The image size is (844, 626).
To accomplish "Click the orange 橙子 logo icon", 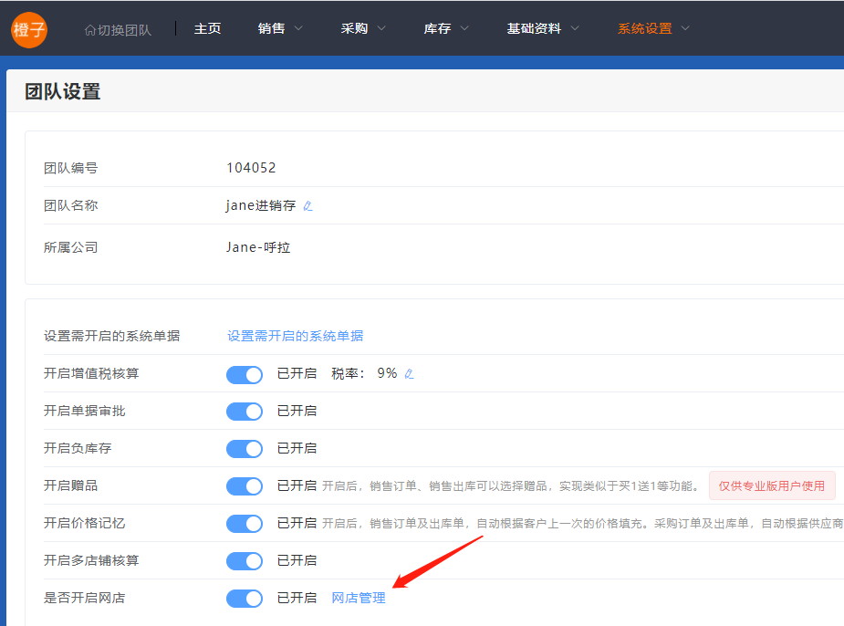I will (x=29, y=29).
